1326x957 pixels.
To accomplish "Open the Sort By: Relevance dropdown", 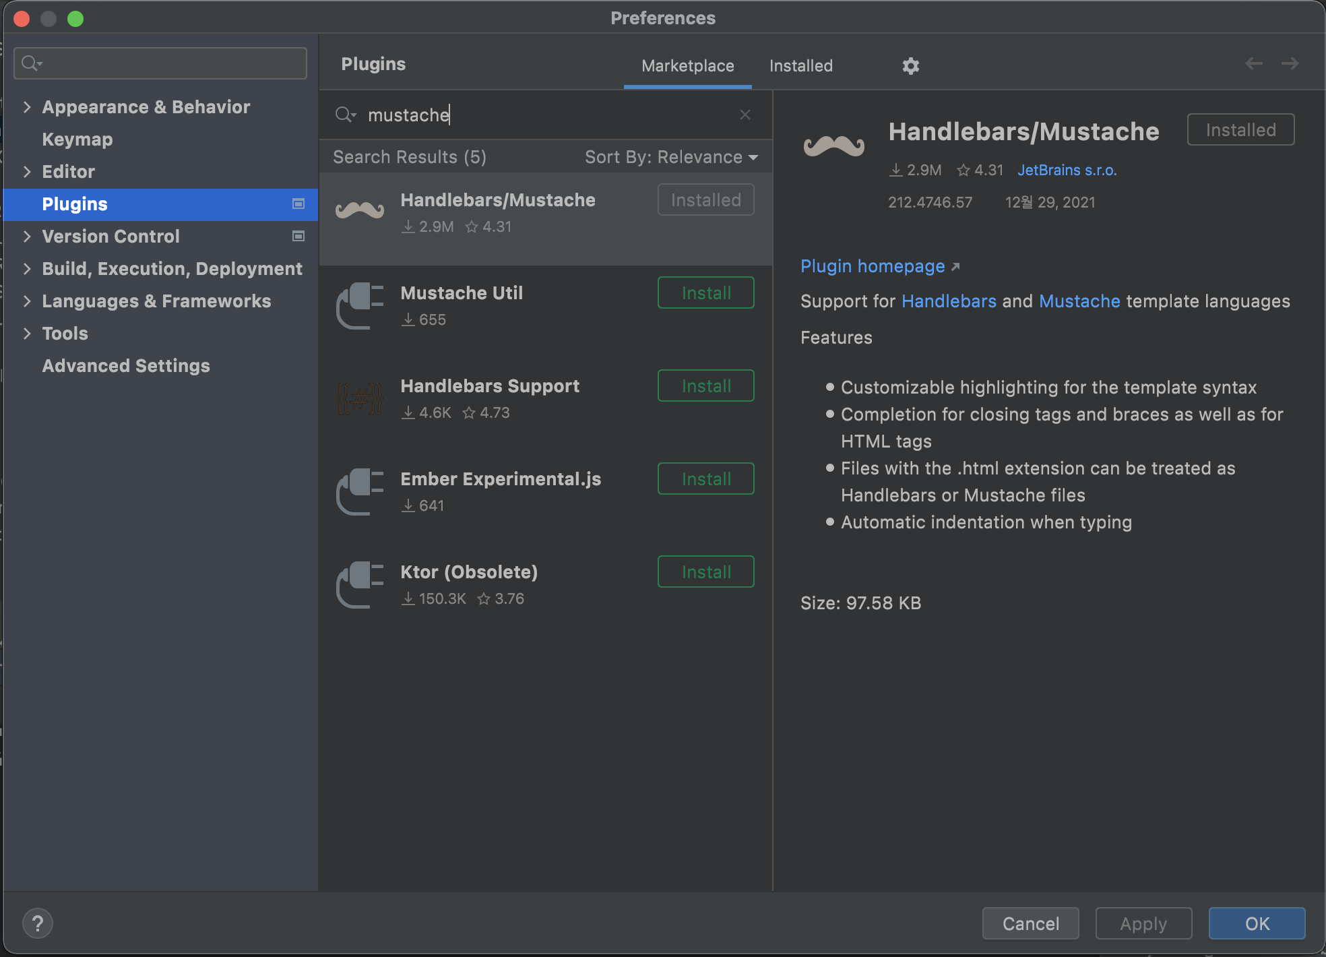I will [672, 157].
